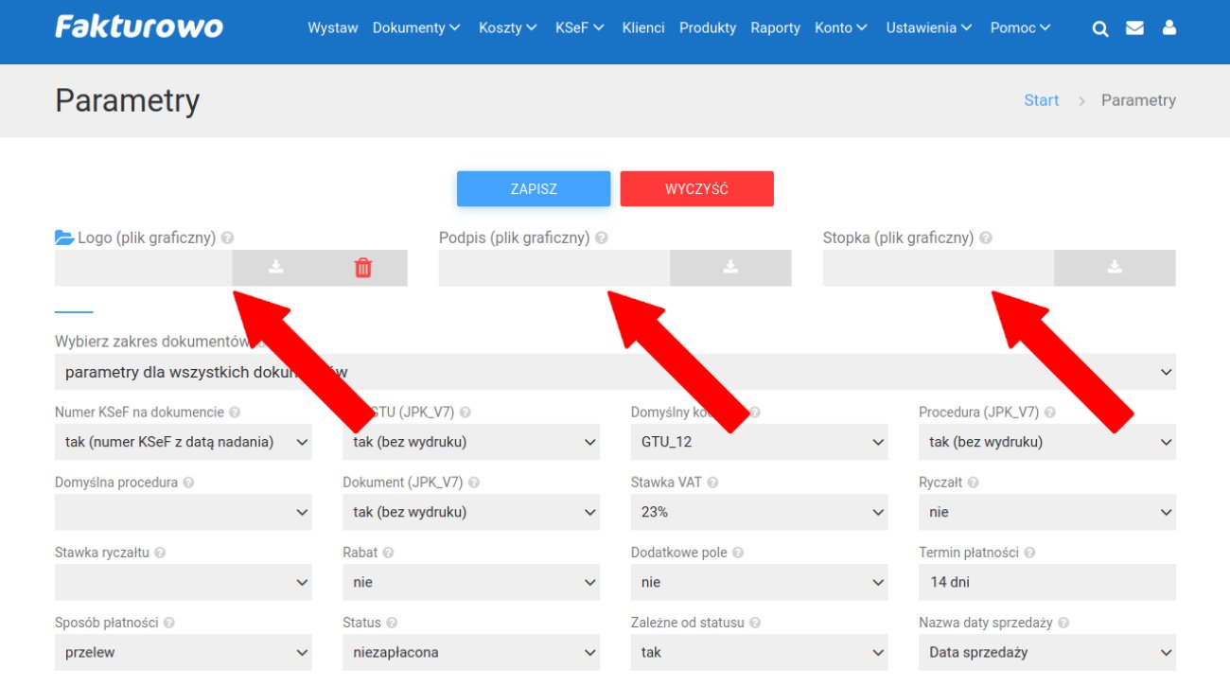Image resolution: width=1230 pixels, height=686 pixels.
Task: Open the Dokumenty menu
Action: click(415, 28)
